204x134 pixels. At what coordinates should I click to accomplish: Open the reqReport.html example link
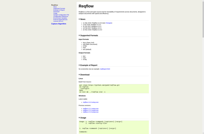(x=105, y=69)
